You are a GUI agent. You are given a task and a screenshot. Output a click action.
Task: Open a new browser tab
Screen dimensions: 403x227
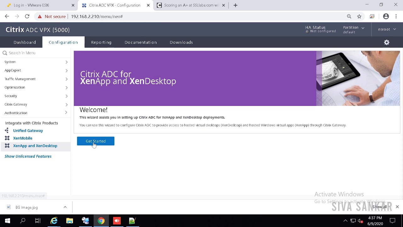[235, 5]
